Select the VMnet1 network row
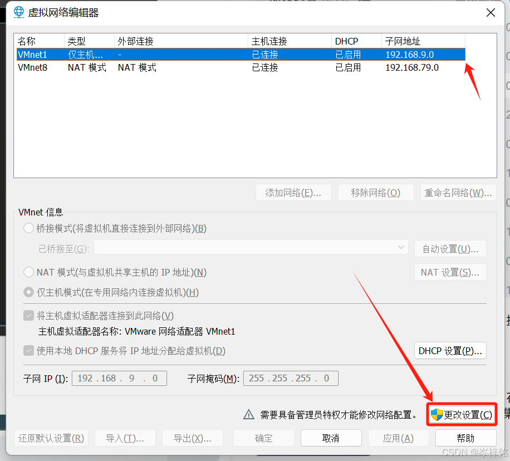Screen dimensions: 510x461 [241, 55]
